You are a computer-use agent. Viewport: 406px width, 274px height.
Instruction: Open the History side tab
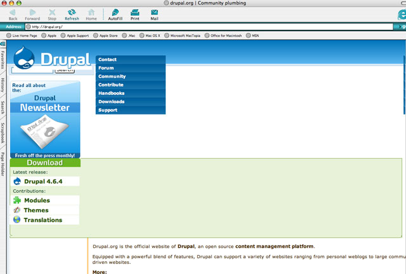(x=3, y=85)
